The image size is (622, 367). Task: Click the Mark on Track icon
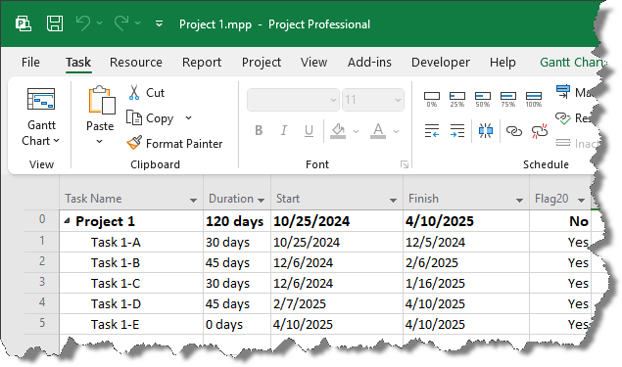click(x=563, y=91)
